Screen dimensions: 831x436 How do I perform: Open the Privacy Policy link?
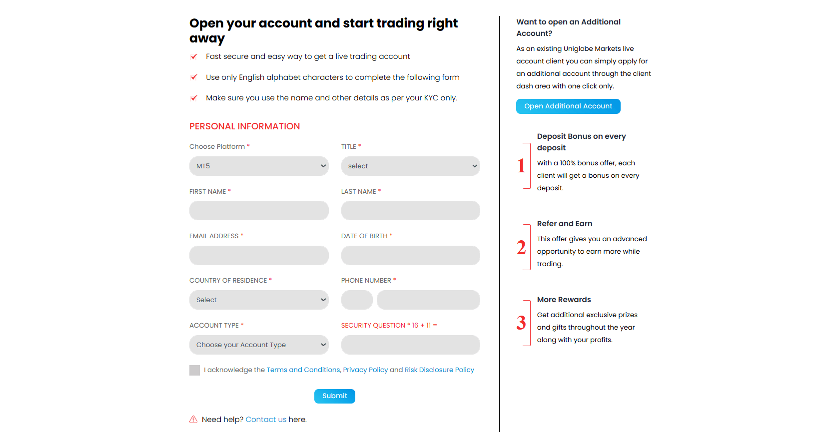[365, 370]
